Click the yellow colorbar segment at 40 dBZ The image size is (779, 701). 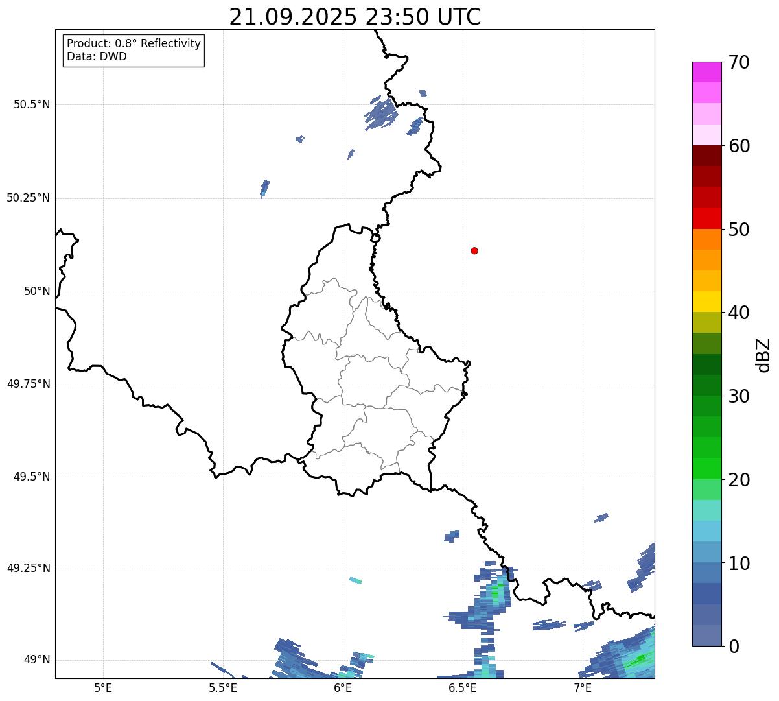706,302
